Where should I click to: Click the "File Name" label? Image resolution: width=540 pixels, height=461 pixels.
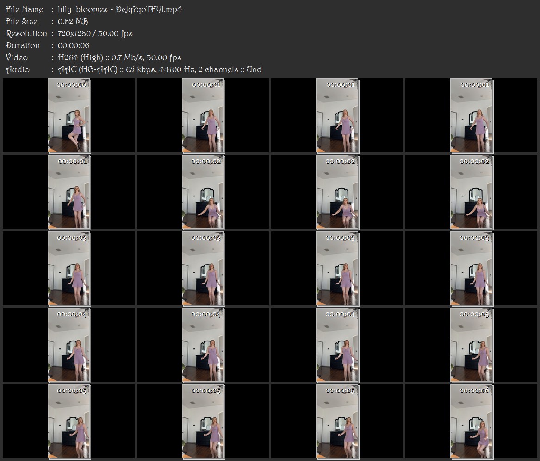(25, 9)
